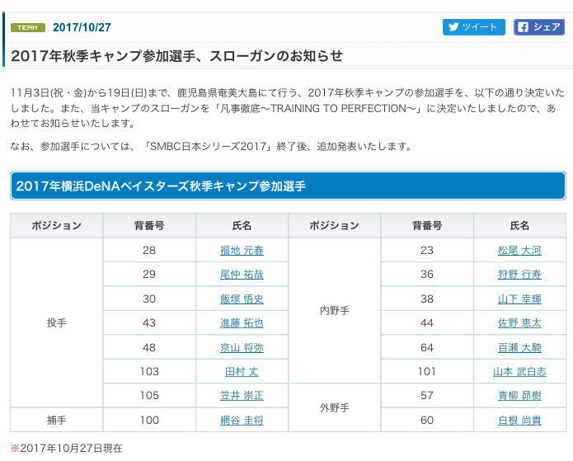Click uniform number 43 cell
The image size is (573, 461).
pyautogui.click(x=149, y=322)
